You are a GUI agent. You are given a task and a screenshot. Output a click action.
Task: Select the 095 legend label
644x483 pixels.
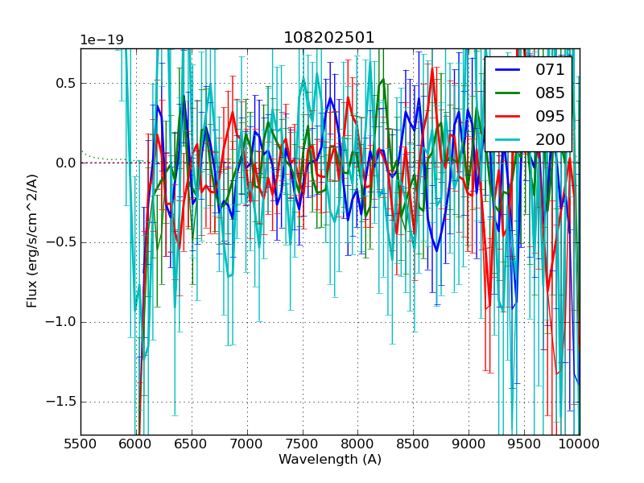click(550, 116)
